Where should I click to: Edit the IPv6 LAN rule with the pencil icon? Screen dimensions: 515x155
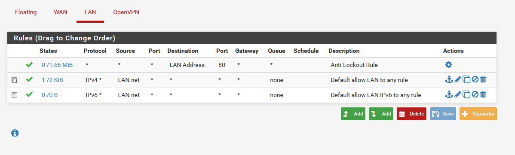pyautogui.click(x=458, y=94)
